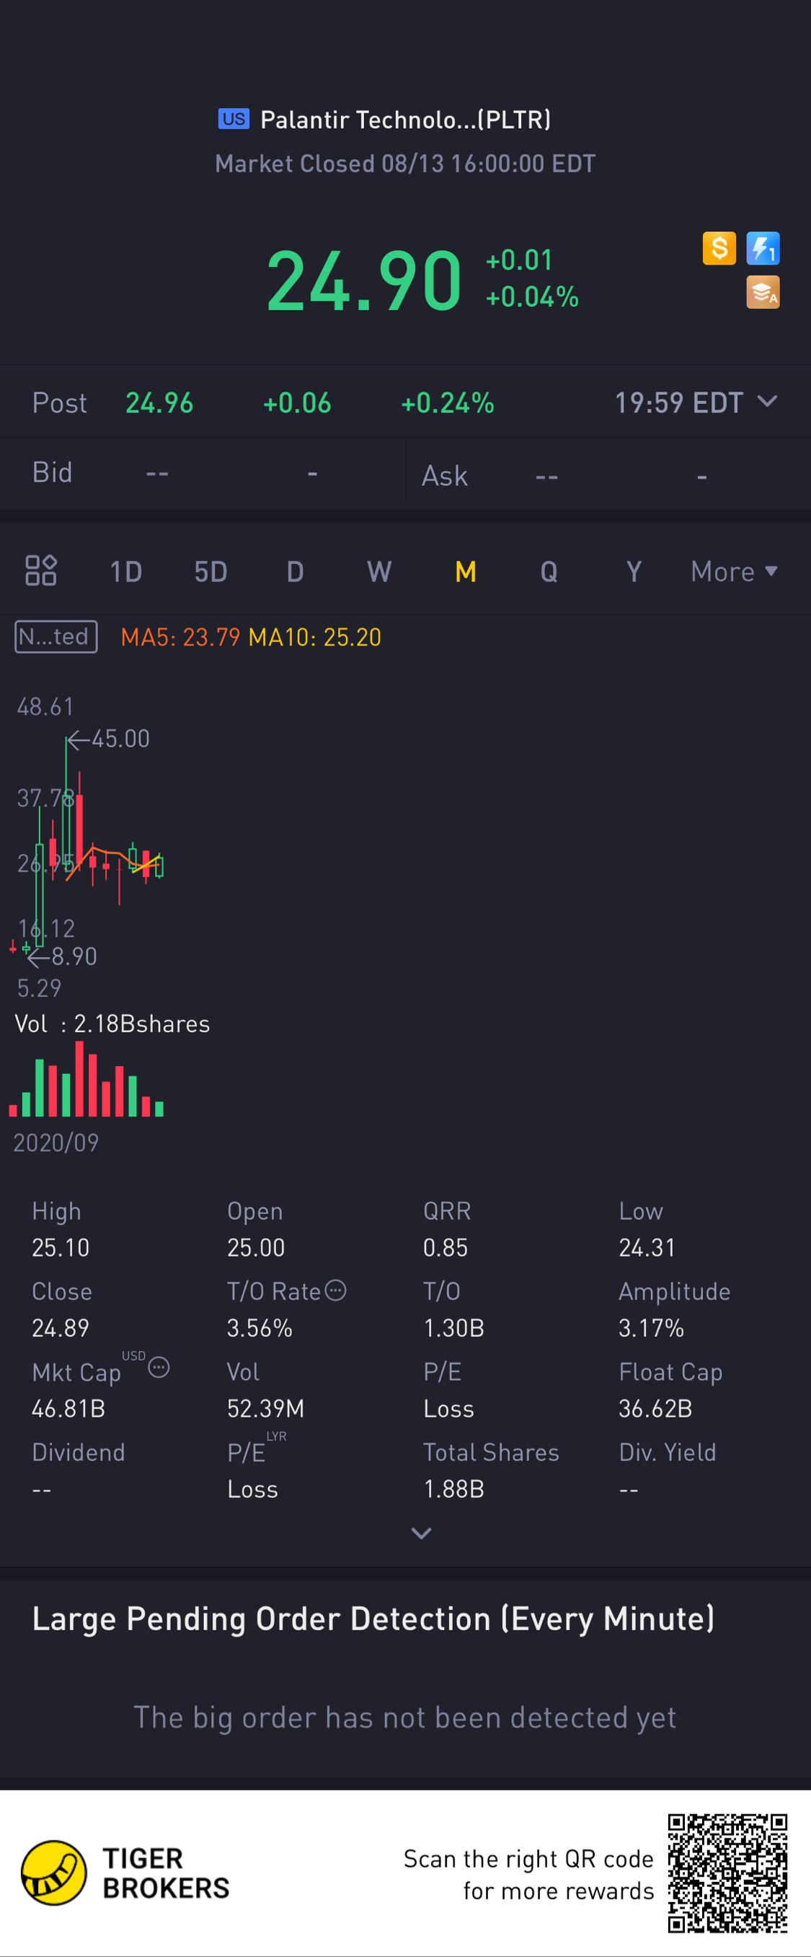Select the Q quarterly chart tab
Viewport: 811px width, 1957px height.
point(549,571)
